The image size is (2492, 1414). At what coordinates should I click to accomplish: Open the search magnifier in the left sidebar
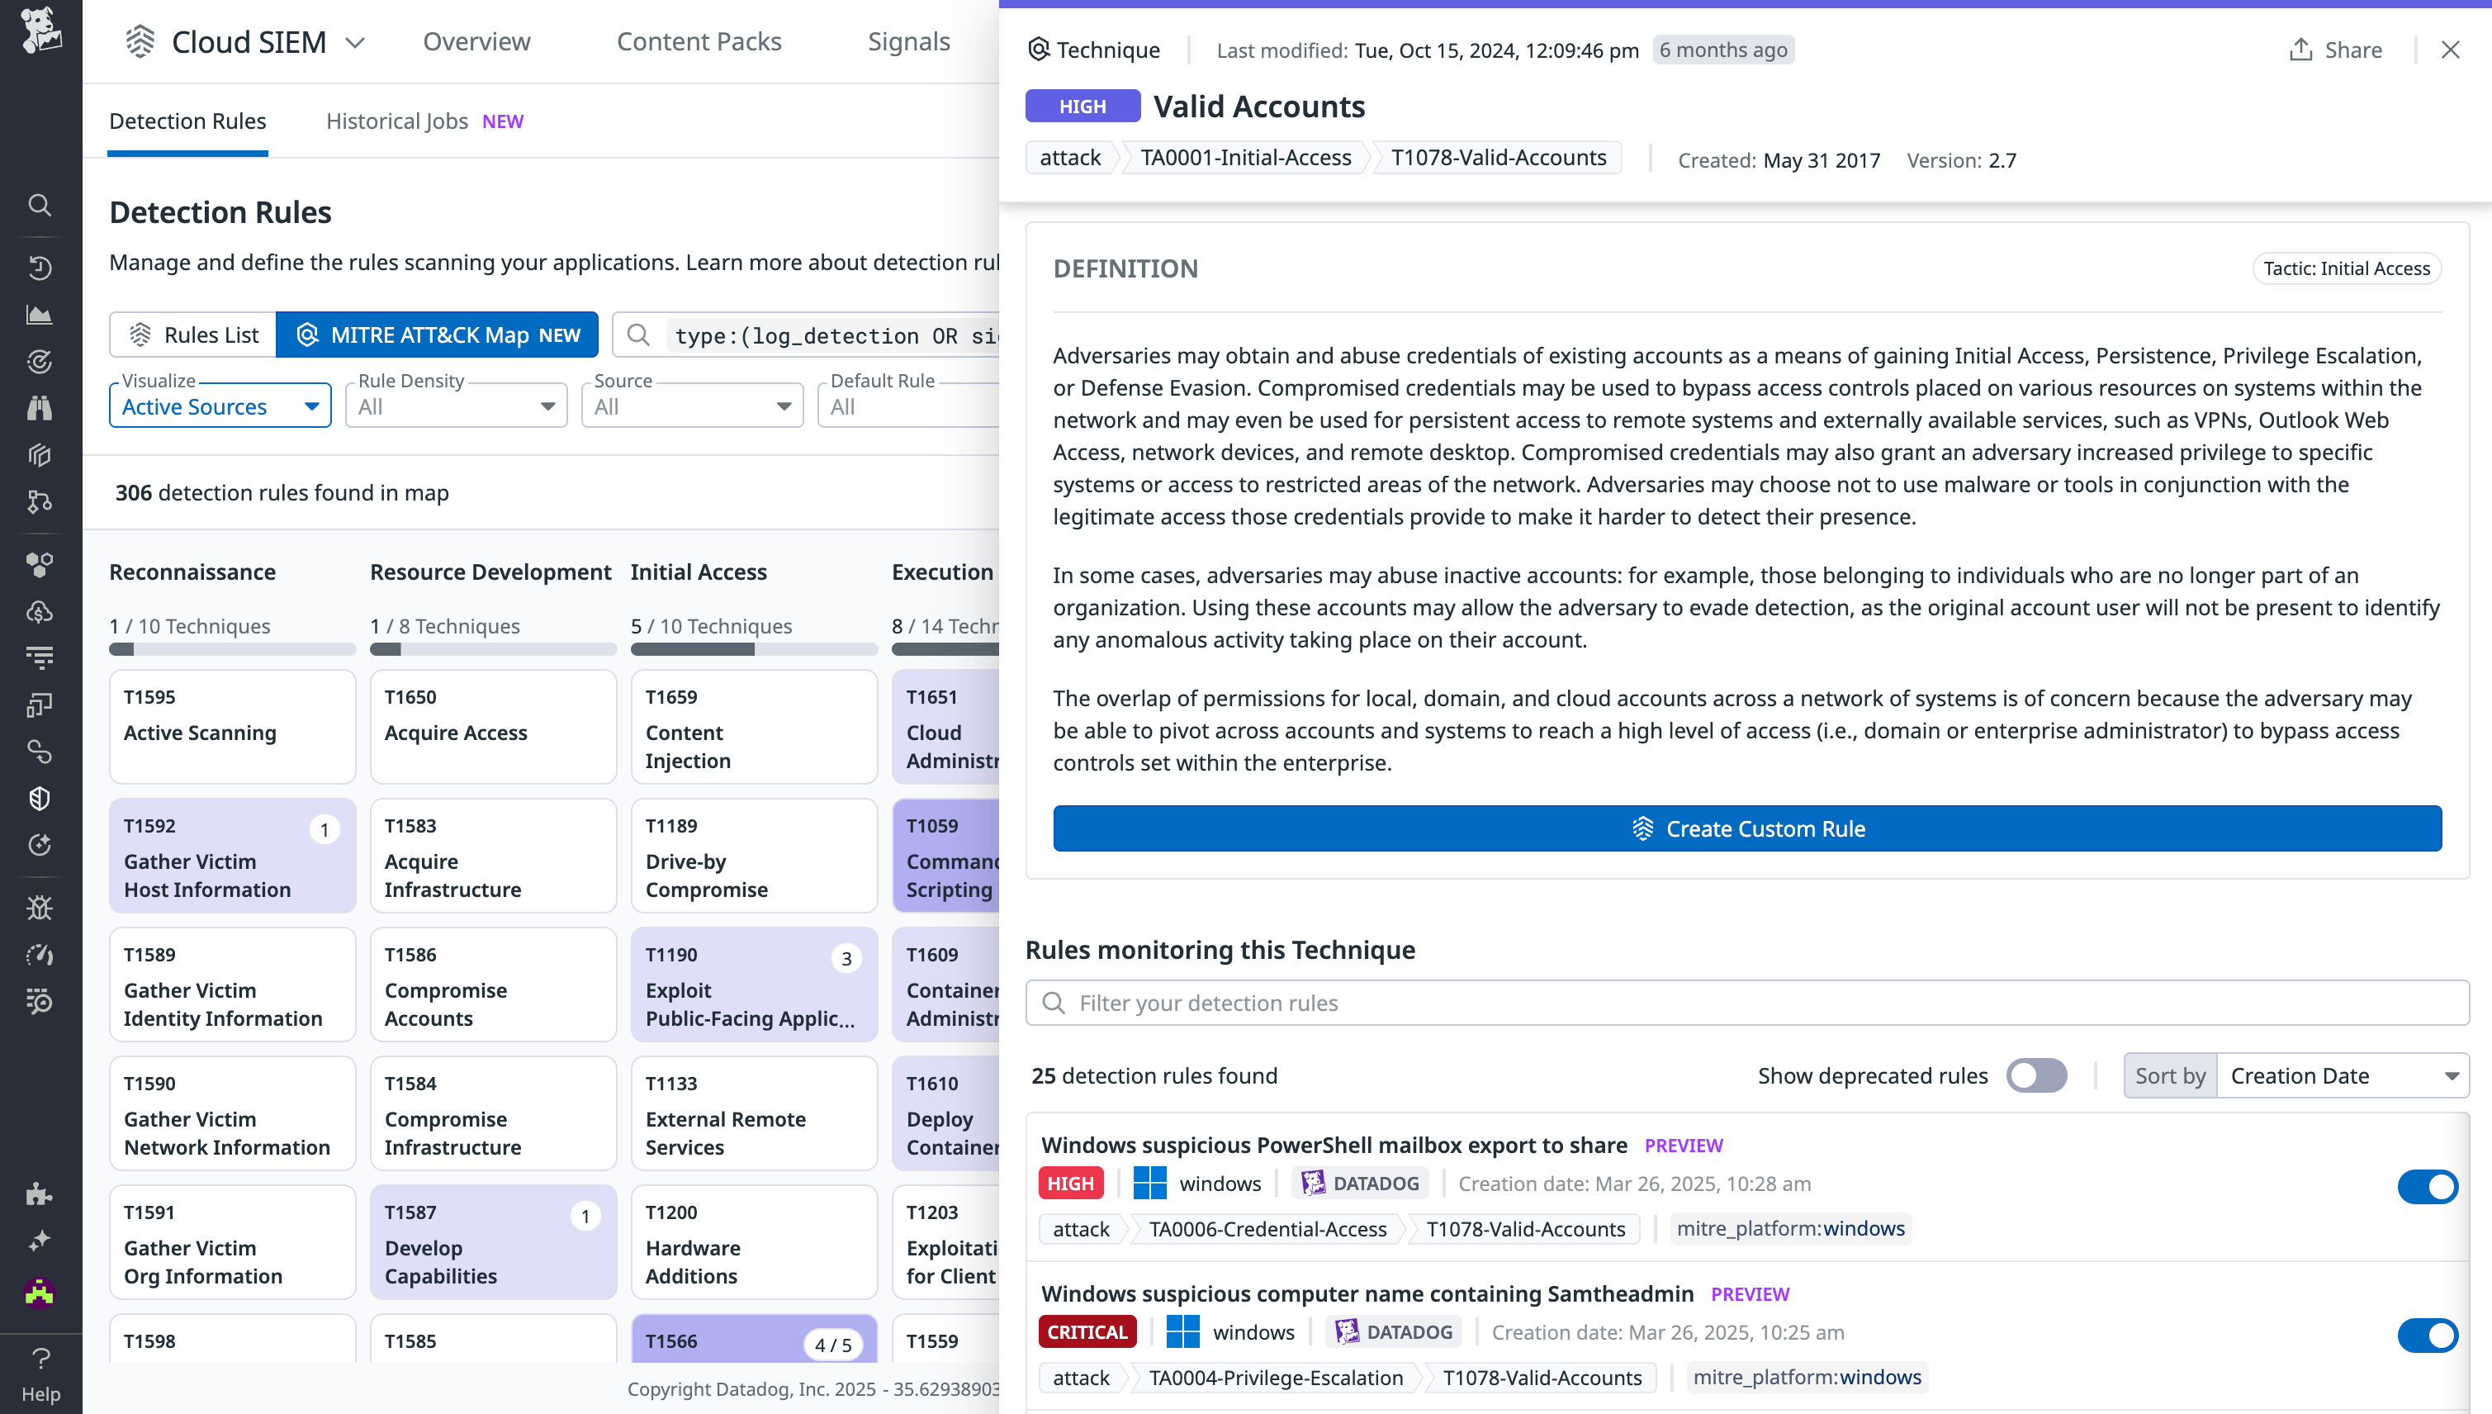[40, 205]
